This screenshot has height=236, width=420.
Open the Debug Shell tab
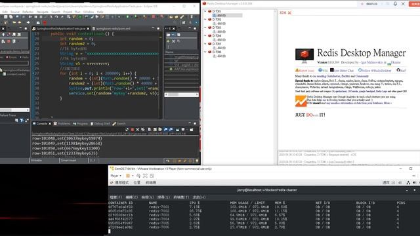click(x=100, y=124)
